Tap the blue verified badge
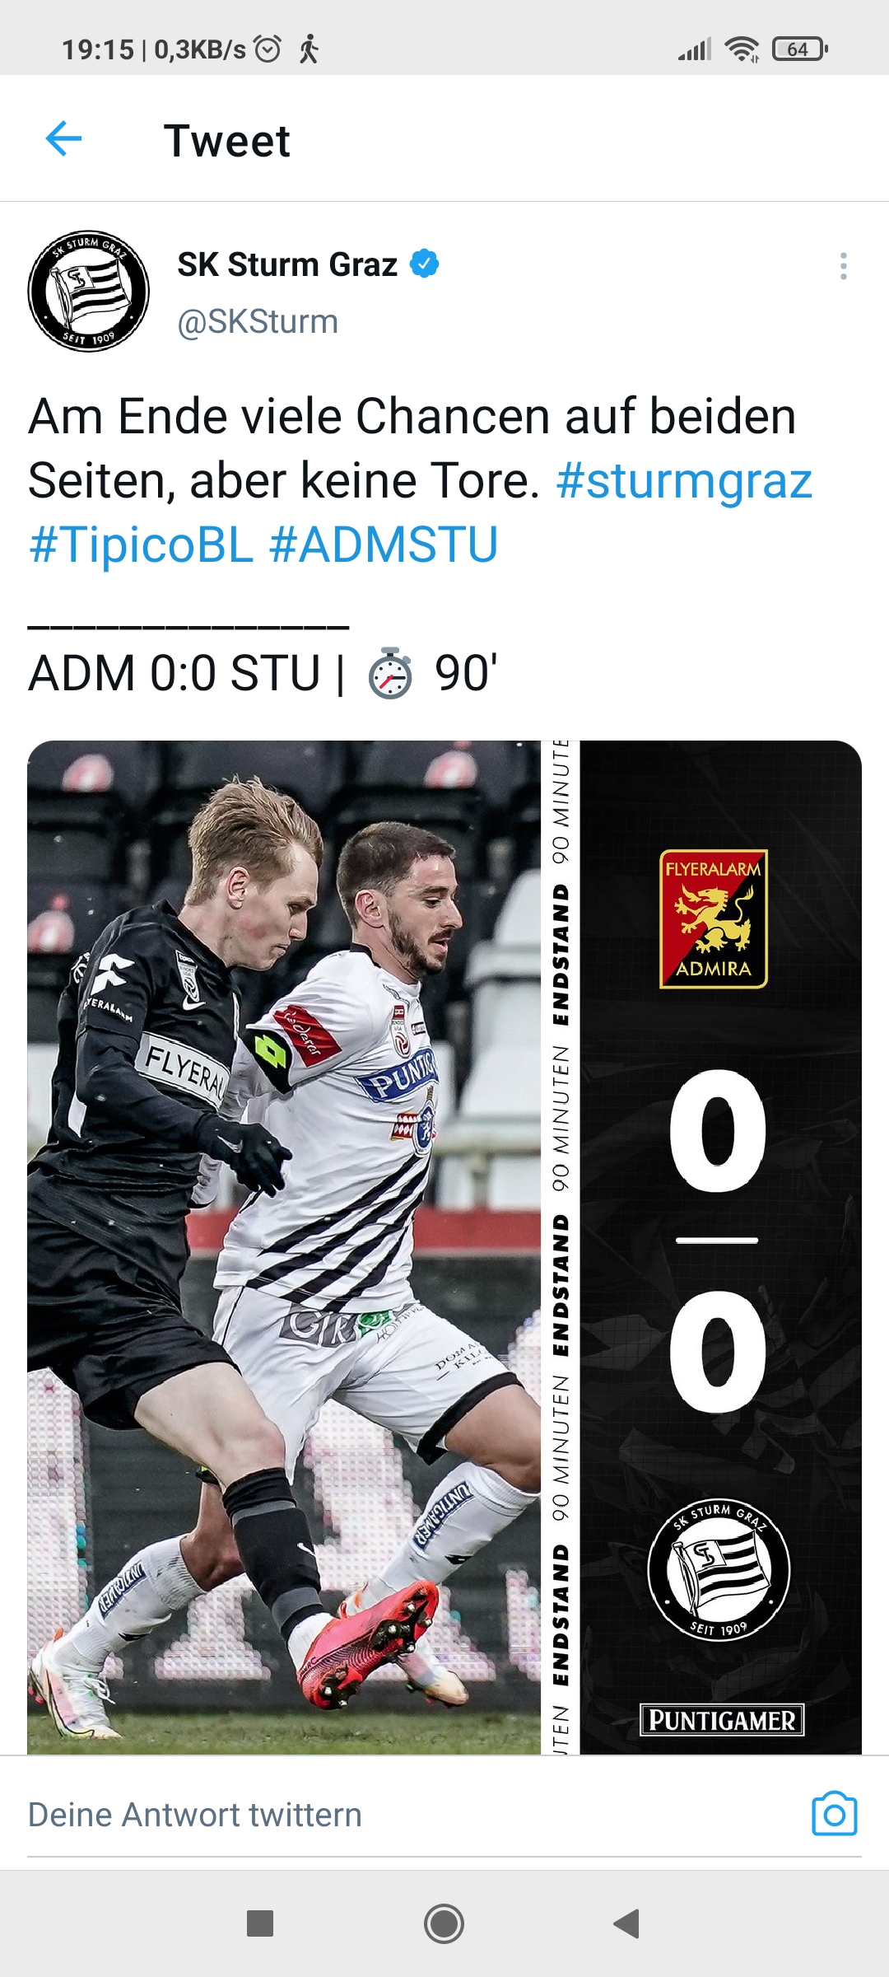The height and width of the screenshot is (1977, 889). coord(425,264)
